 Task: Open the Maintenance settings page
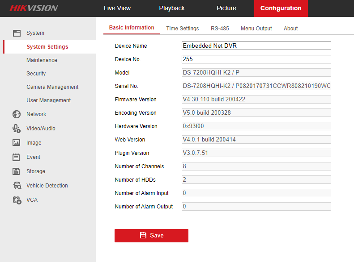[x=42, y=60]
